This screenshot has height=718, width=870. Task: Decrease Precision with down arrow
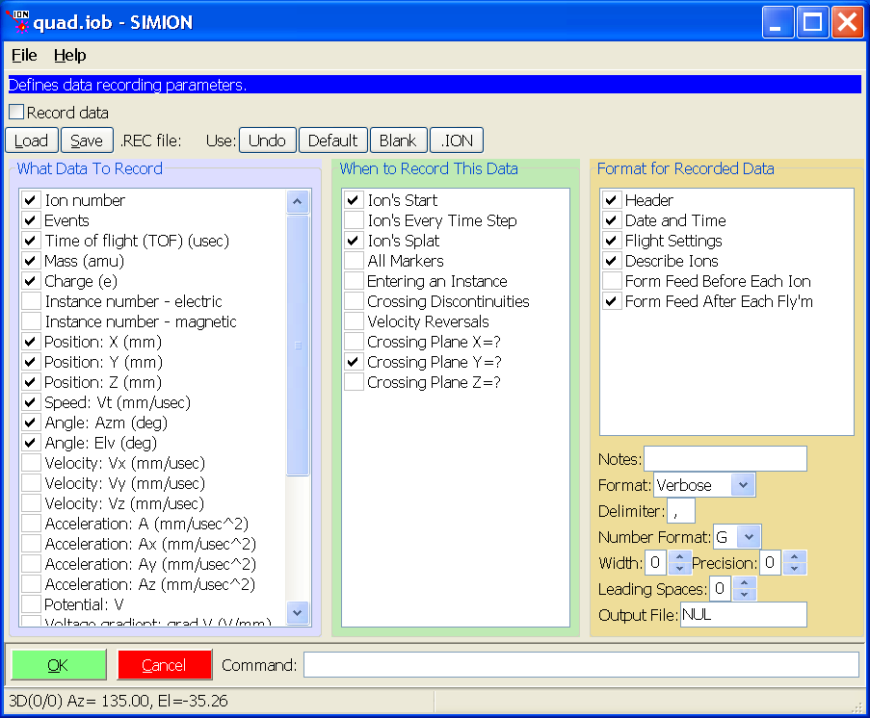[795, 569]
